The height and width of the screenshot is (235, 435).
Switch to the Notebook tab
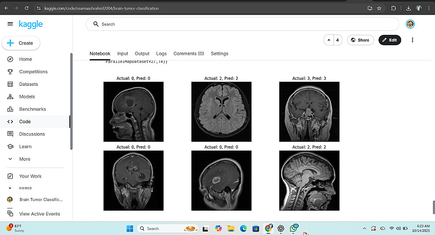click(x=100, y=54)
